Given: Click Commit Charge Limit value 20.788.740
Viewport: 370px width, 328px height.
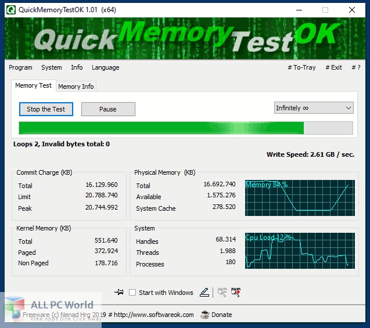Looking at the screenshot, I should 102,195.
